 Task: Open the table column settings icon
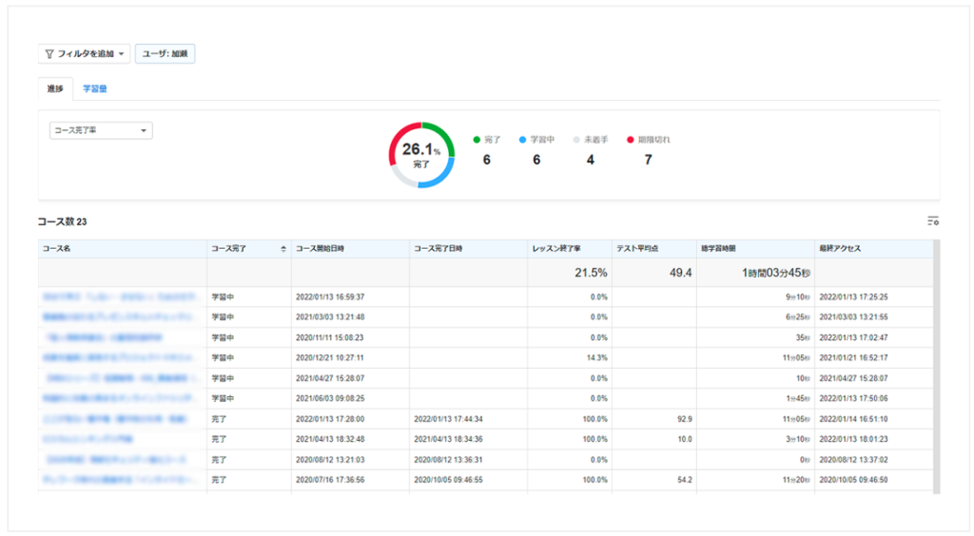point(932,221)
